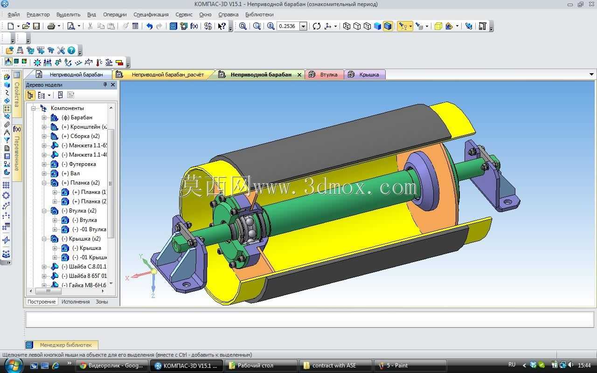Open the Спецификация menu
The width and height of the screenshot is (597, 373).
tap(151, 14)
